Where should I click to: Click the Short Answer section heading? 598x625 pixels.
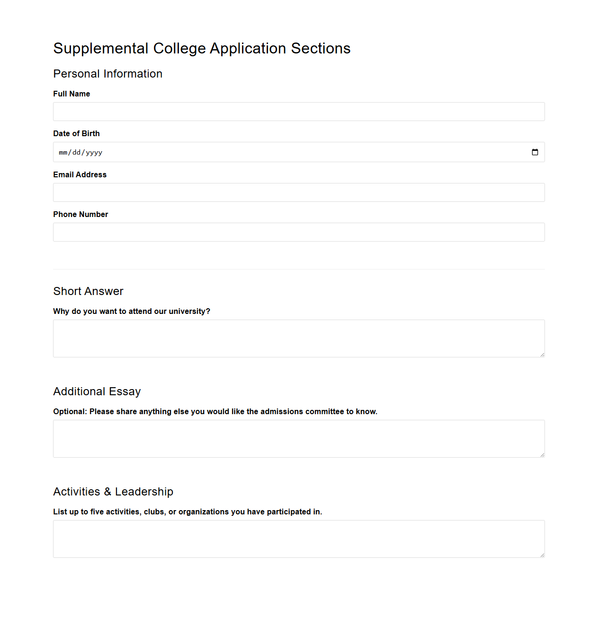[88, 291]
